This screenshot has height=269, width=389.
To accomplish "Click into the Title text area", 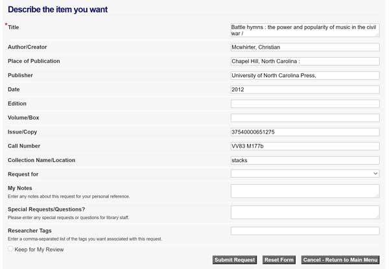I will point(305,30).
